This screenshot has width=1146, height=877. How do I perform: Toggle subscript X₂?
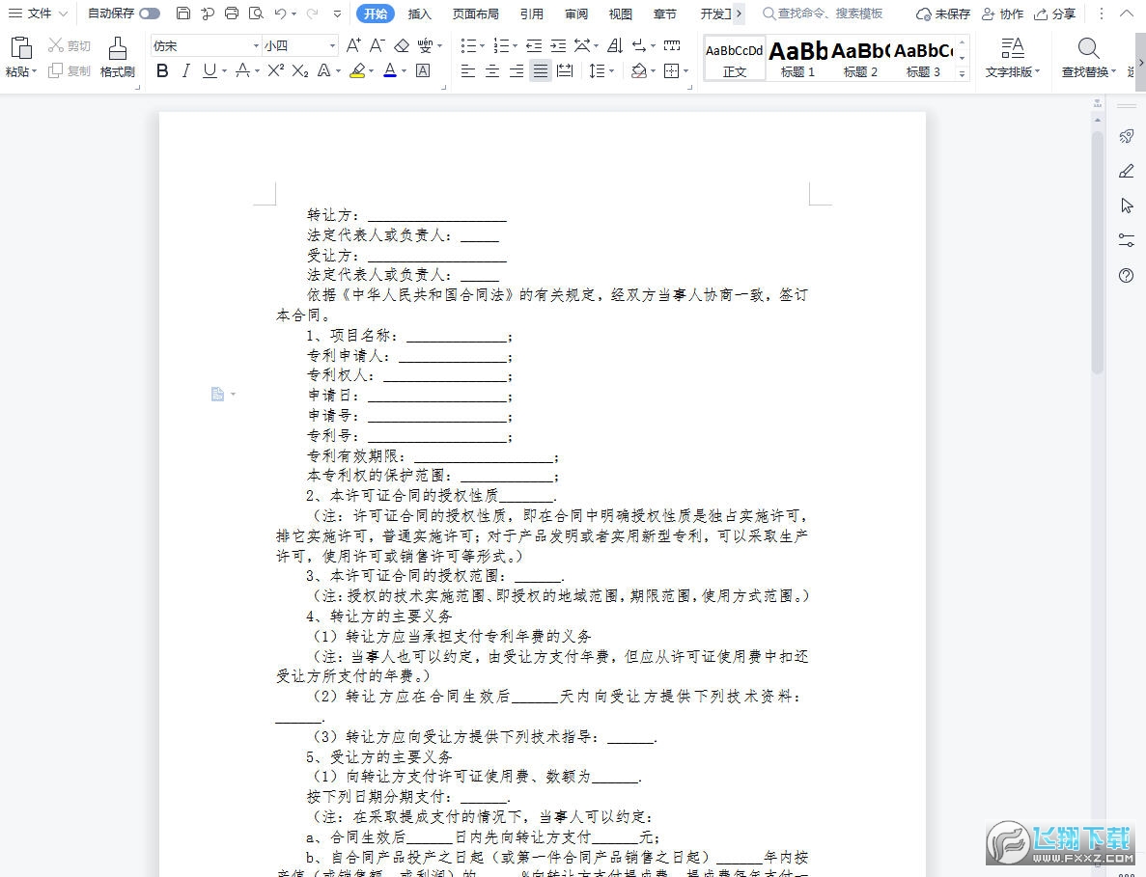(x=299, y=70)
